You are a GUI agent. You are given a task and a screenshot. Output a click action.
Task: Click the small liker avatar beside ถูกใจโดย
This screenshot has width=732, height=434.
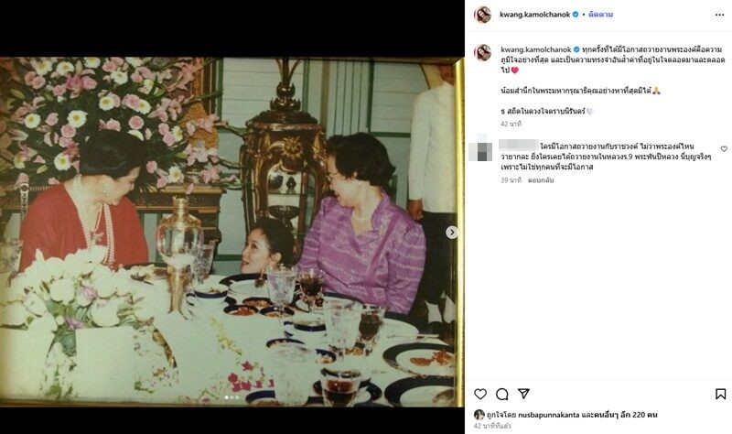point(479,415)
